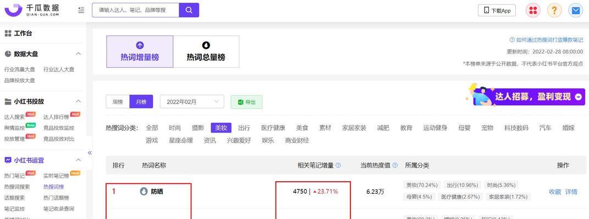Open 投放管理 in sidebar

(x=15, y=139)
